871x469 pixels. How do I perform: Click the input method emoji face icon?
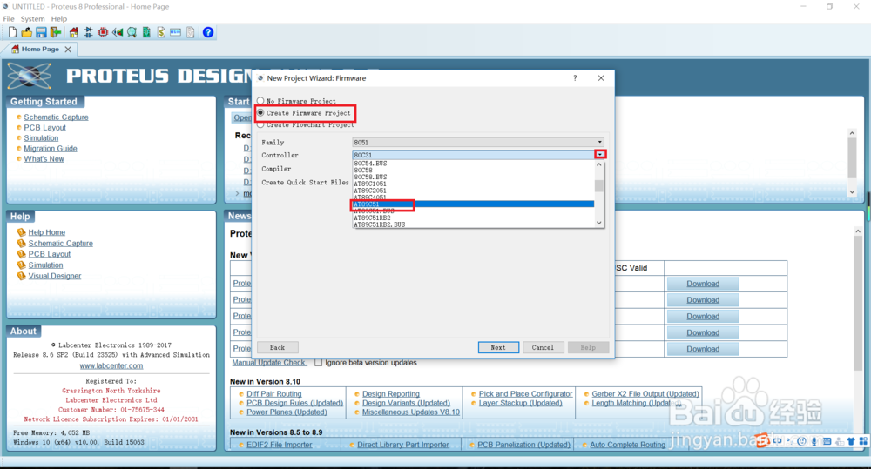coord(801,441)
